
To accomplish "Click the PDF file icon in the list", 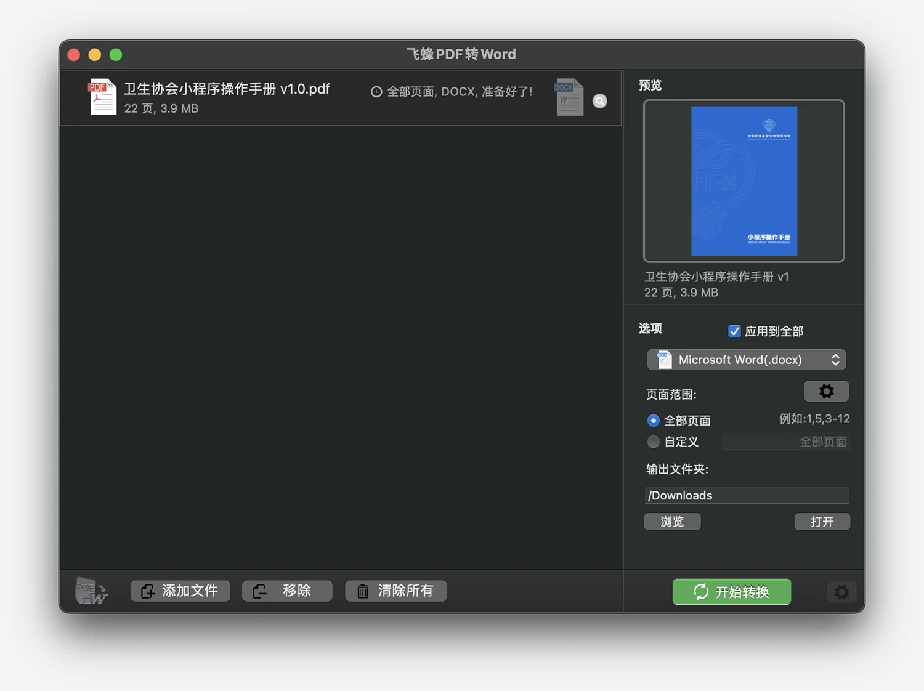I will [102, 97].
